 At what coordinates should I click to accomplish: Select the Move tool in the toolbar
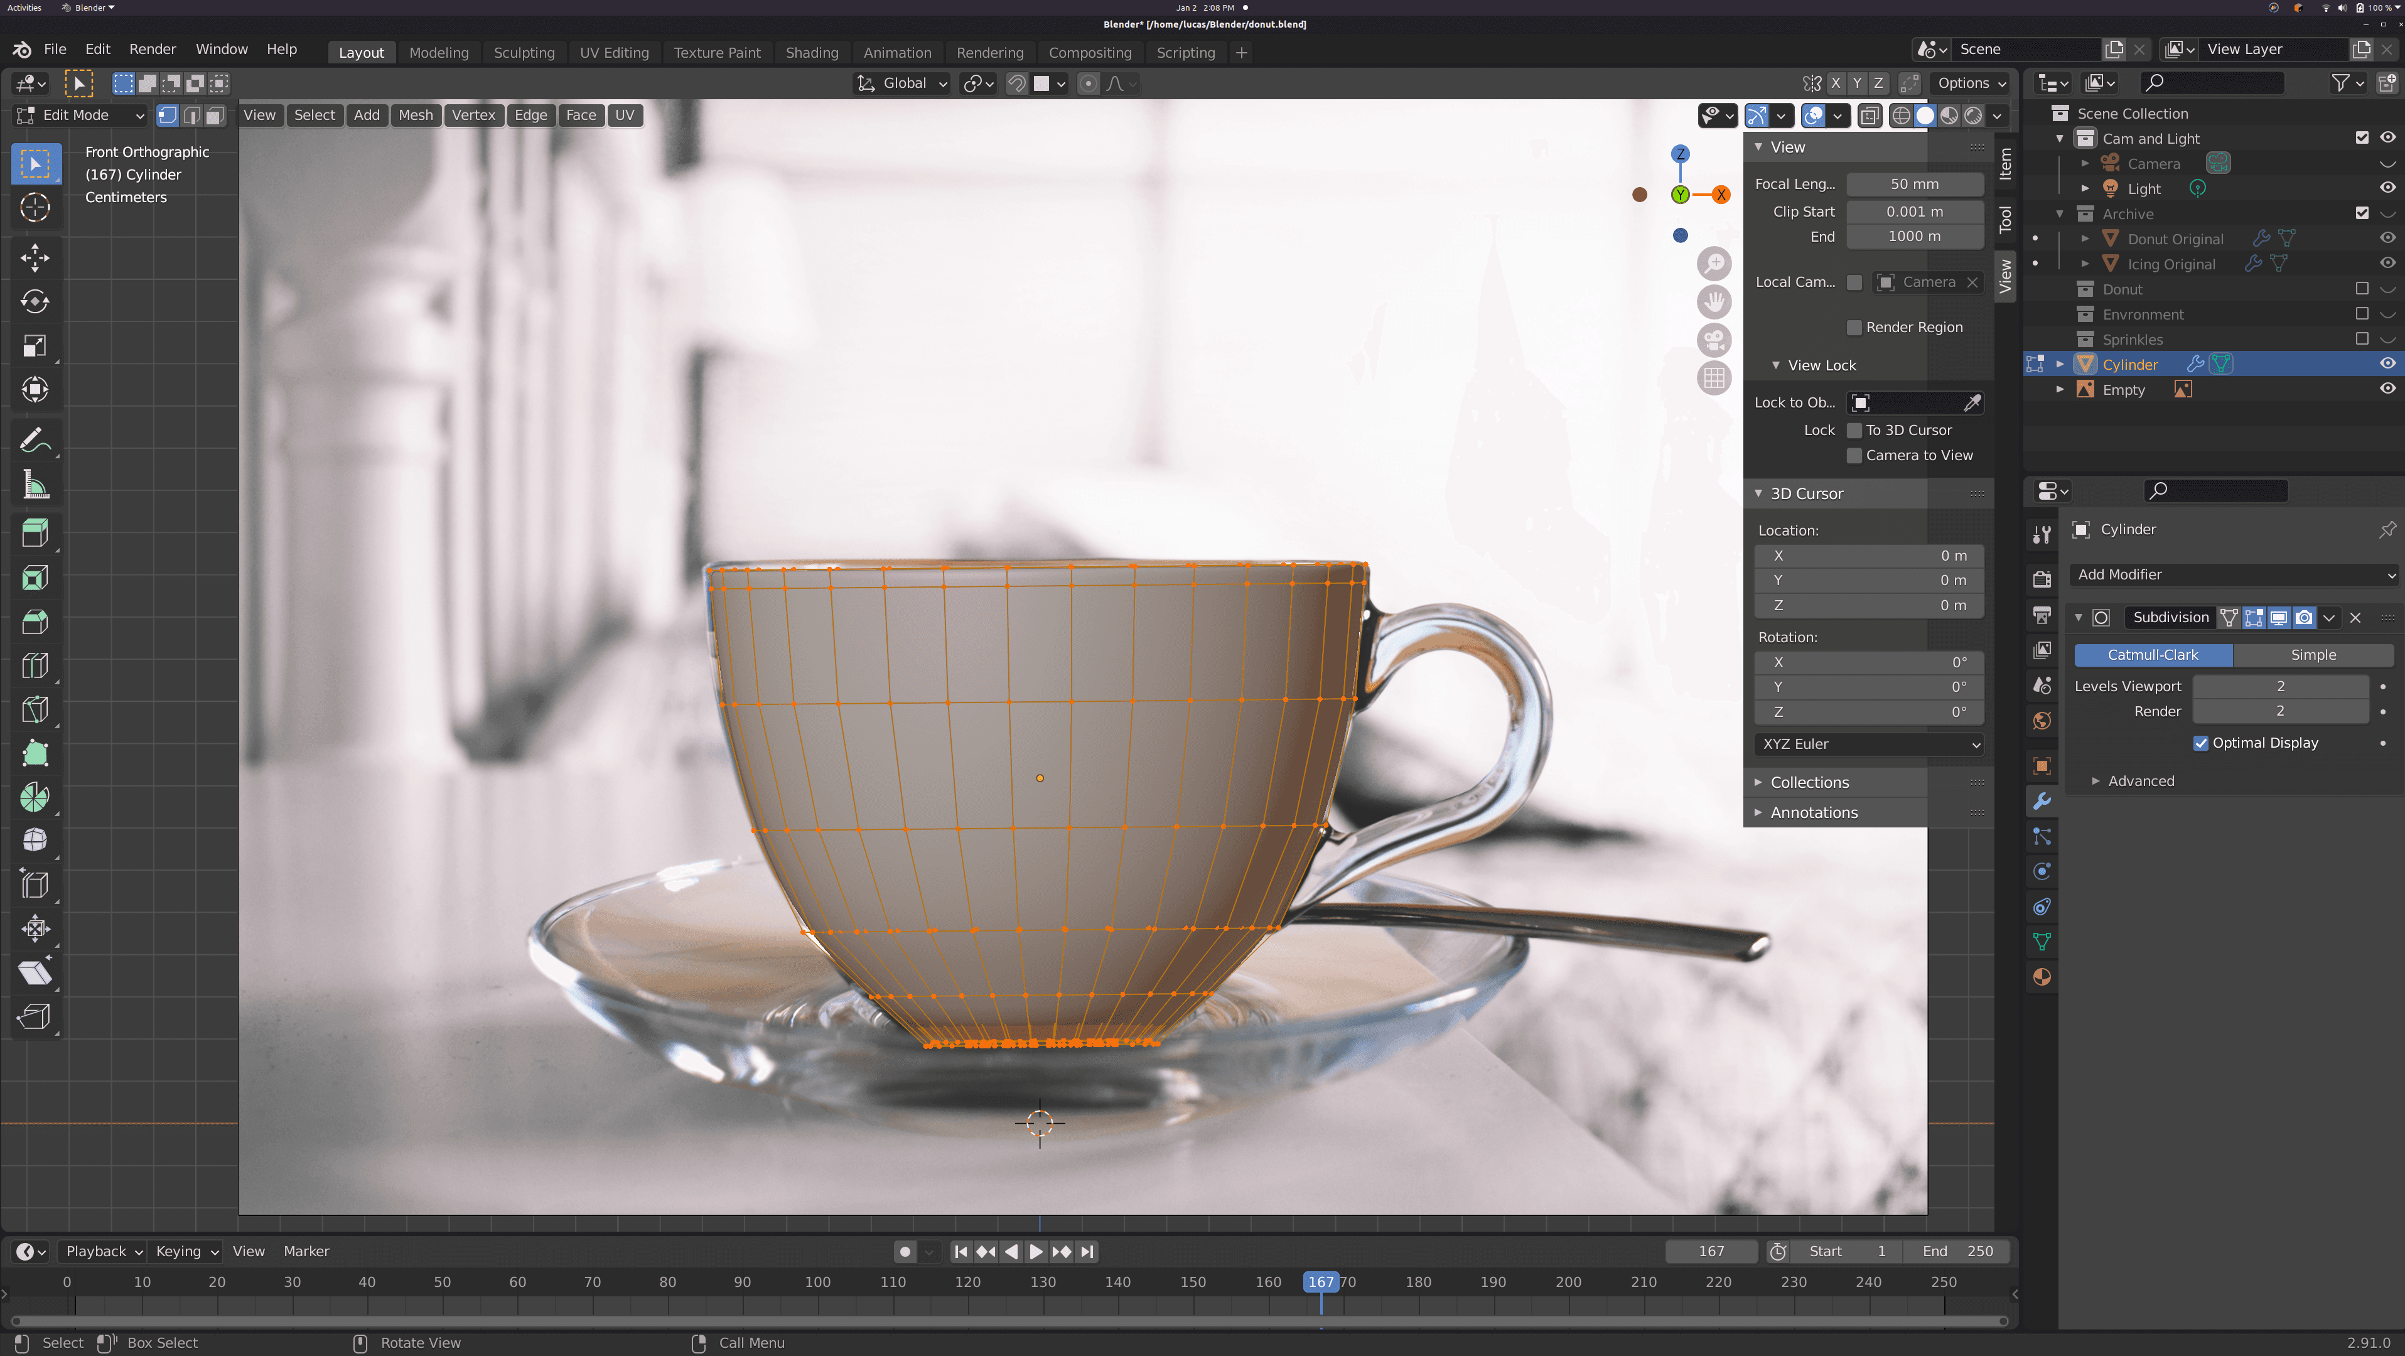tap(35, 259)
